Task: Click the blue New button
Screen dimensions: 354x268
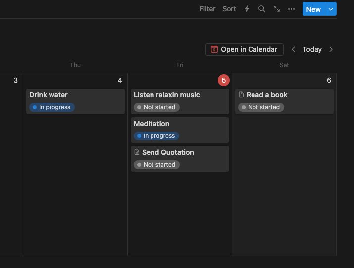Action: tap(313, 9)
